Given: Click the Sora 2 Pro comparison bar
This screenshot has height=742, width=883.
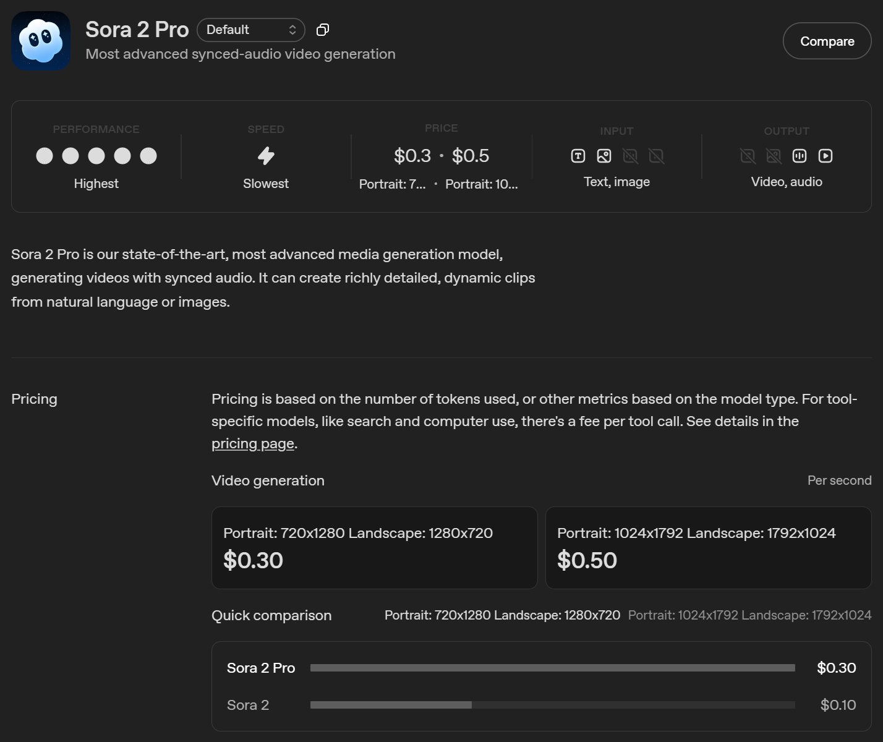Looking at the screenshot, I should pyautogui.click(x=552, y=668).
